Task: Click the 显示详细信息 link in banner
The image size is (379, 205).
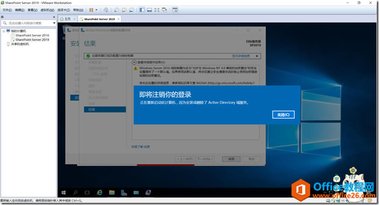Action: click(x=241, y=56)
